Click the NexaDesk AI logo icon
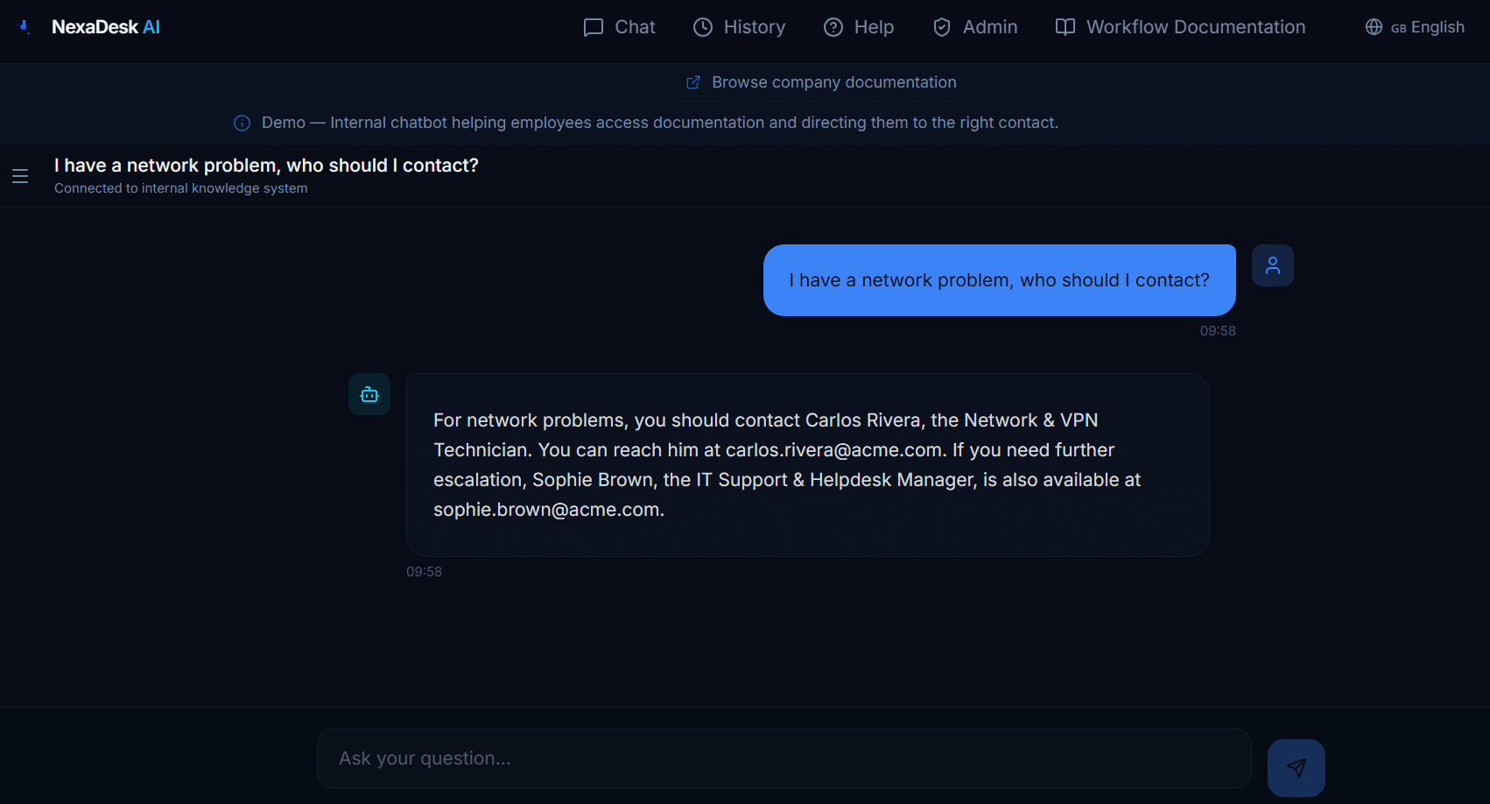This screenshot has height=804, width=1490. [x=25, y=27]
